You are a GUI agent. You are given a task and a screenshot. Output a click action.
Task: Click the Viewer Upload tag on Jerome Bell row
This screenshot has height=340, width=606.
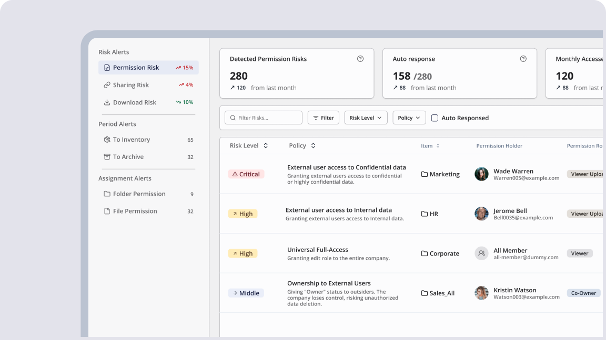click(x=585, y=214)
